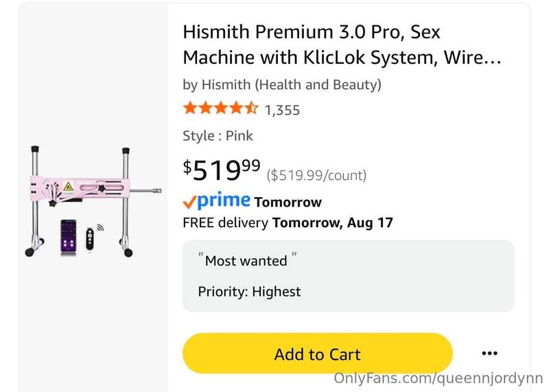549x392 pixels.
Task: Click the ($519.99/count) unit price
Action: (316, 175)
